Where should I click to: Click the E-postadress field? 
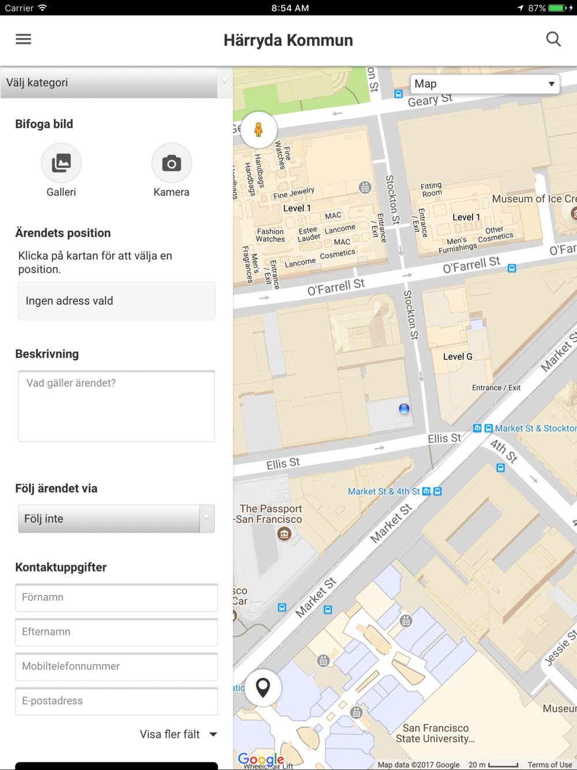(x=117, y=701)
